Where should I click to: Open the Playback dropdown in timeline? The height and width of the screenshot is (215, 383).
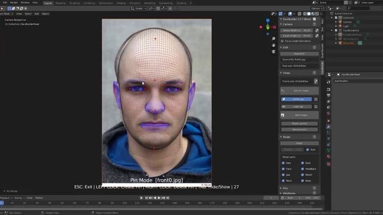(6, 198)
